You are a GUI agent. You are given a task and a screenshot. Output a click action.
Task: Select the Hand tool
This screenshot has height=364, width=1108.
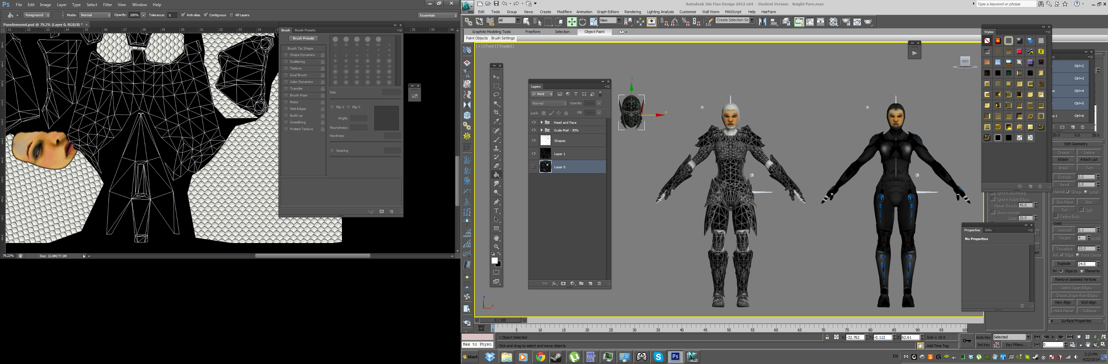tap(496, 238)
